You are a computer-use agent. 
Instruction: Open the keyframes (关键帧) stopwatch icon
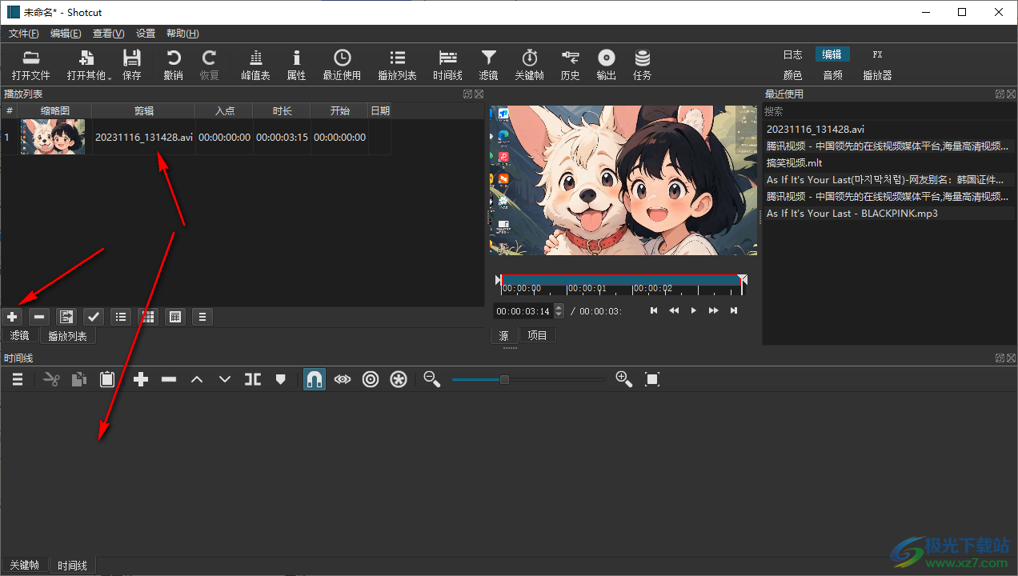[529, 65]
